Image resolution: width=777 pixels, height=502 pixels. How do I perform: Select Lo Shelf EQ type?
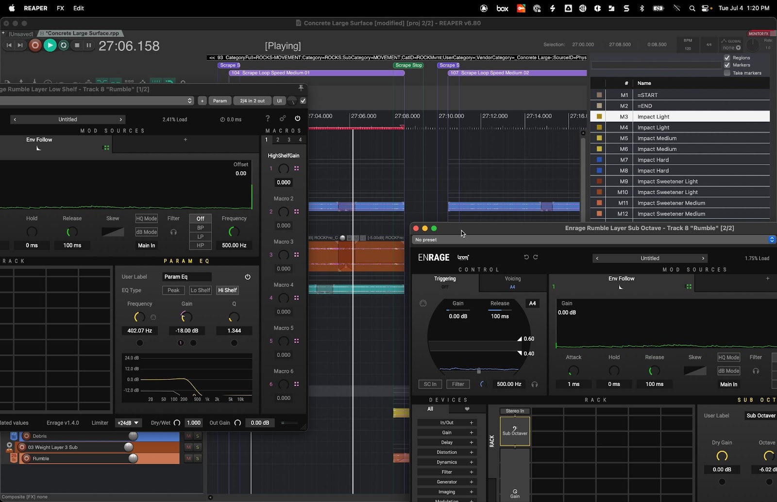(x=200, y=290)
